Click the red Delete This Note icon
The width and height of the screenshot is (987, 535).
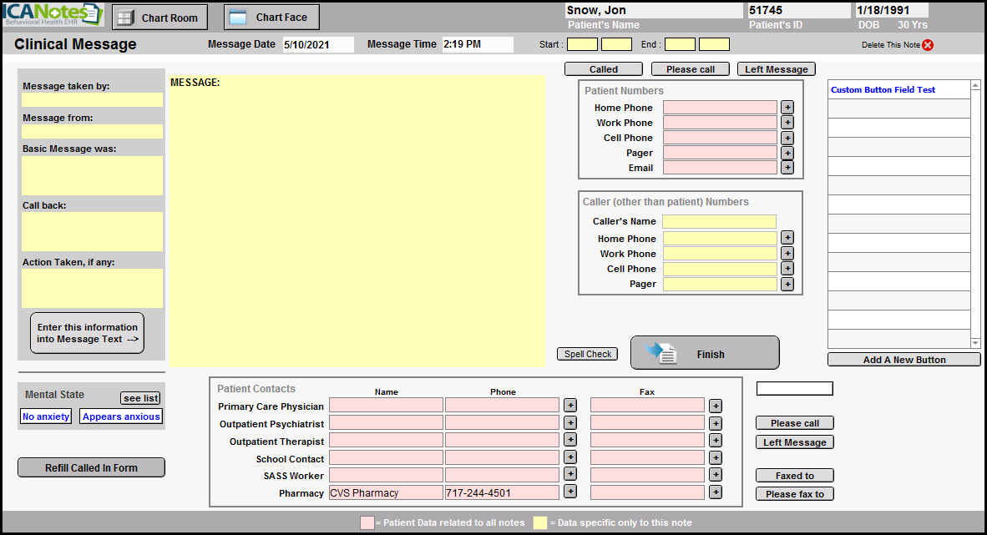(x=927, y=45)
